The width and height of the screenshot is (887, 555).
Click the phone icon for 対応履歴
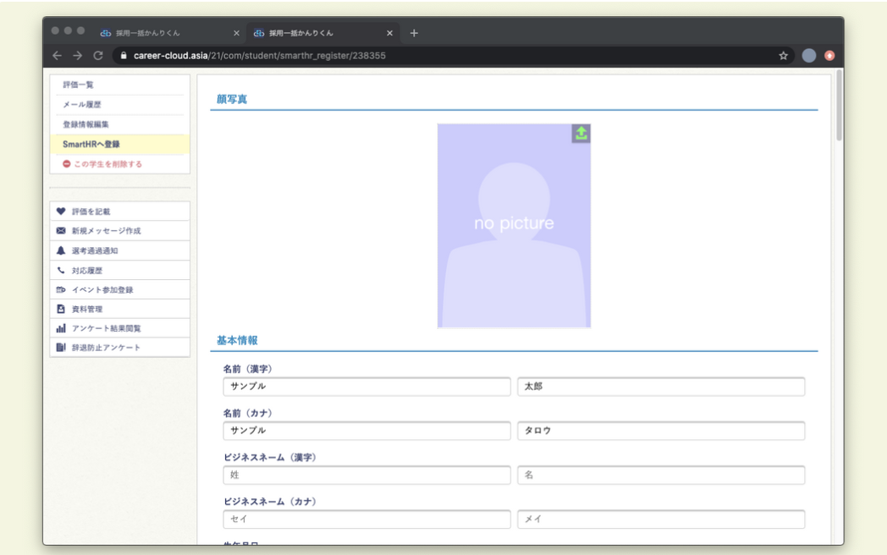61,271
